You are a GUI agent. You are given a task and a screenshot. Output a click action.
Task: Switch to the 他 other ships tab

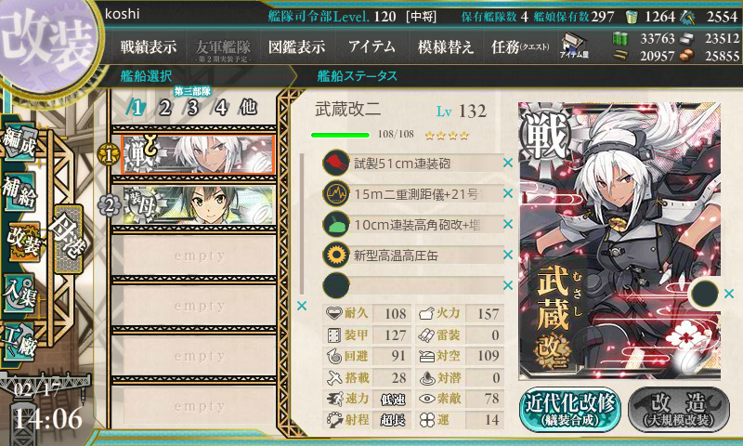pos(248,108)
